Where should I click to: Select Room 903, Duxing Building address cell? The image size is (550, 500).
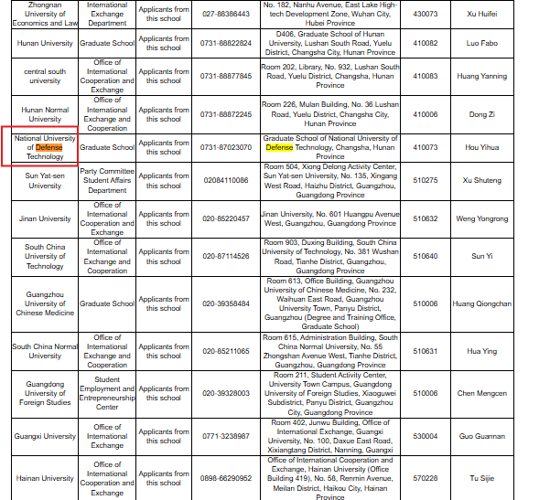click(x=330, y=257)
